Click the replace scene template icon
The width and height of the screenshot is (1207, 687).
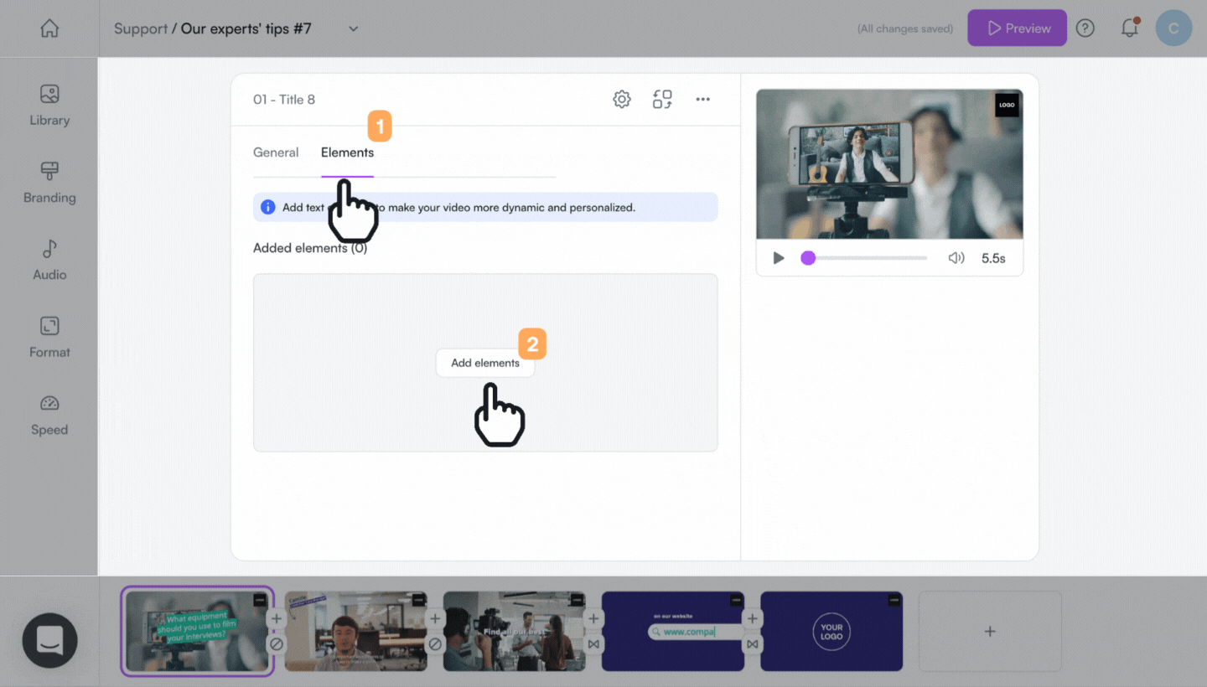pyautogui.click(x=662, y=100)
